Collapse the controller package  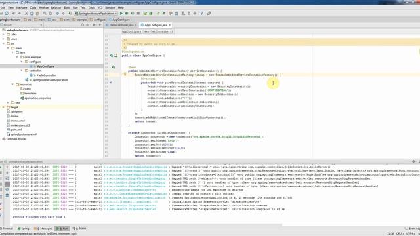click(x=22, y=71)
